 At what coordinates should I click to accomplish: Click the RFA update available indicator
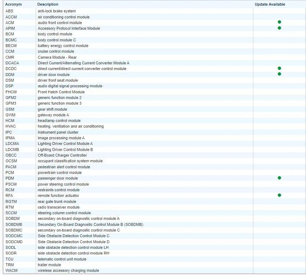click(279, 195)
